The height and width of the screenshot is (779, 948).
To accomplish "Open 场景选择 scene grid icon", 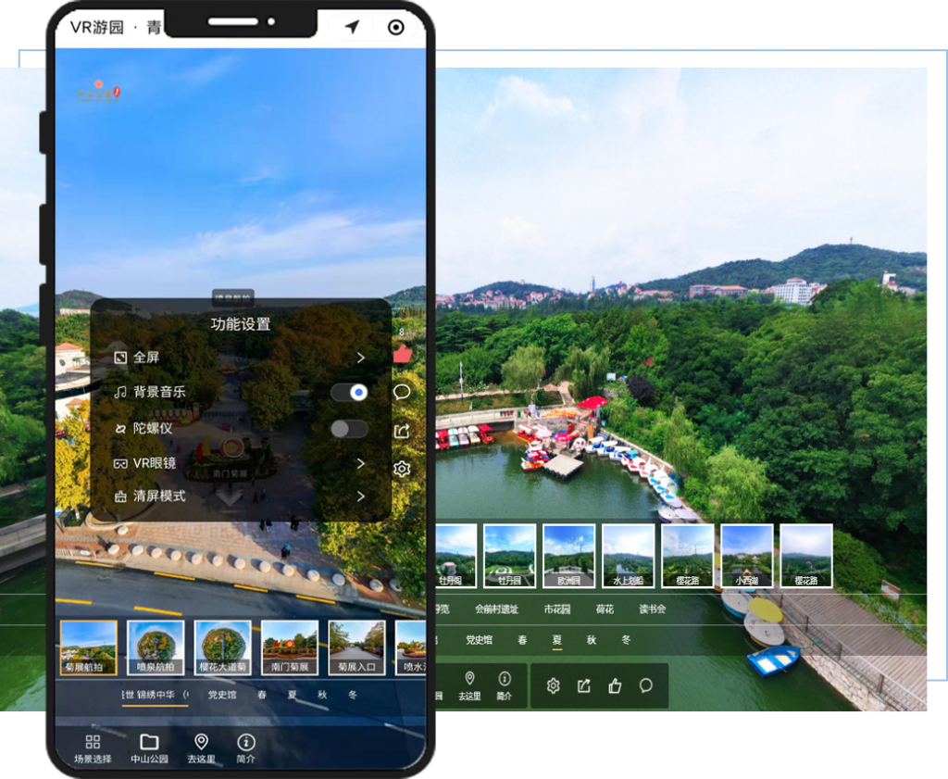I will (x=93, y=748).
